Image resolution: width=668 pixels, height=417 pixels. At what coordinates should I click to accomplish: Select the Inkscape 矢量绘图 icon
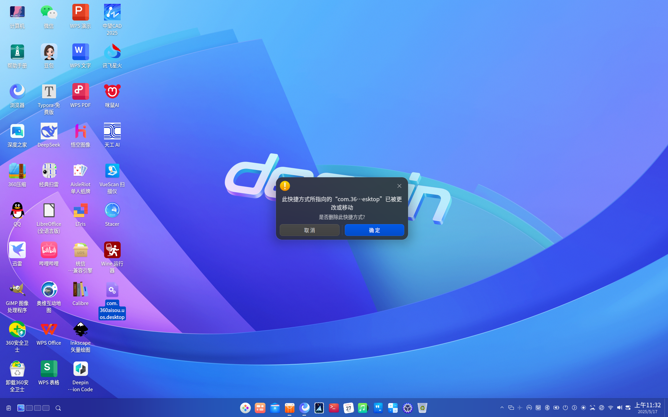[80, 337]
